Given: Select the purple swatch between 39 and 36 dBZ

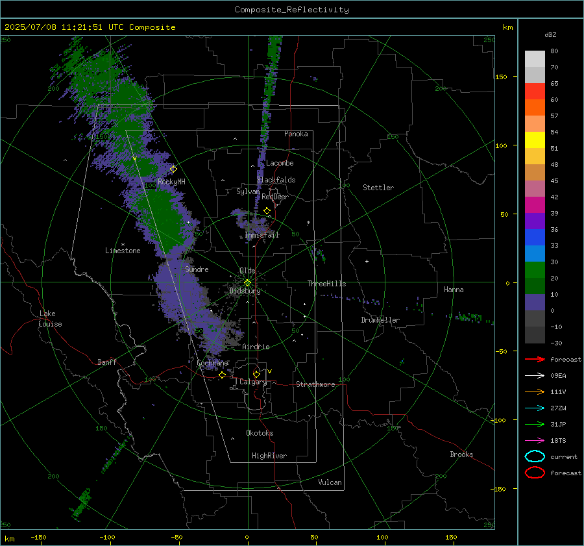Looking at the screenshot, I should [x=535, y=221].
